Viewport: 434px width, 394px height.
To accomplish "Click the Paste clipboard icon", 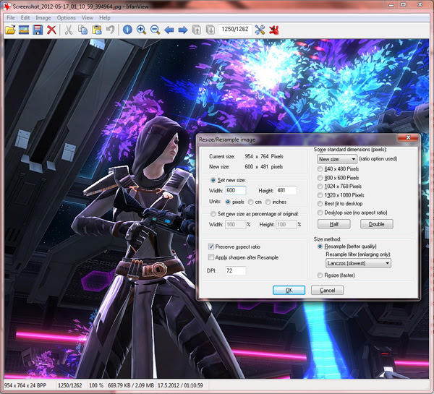I will (97, 30).
